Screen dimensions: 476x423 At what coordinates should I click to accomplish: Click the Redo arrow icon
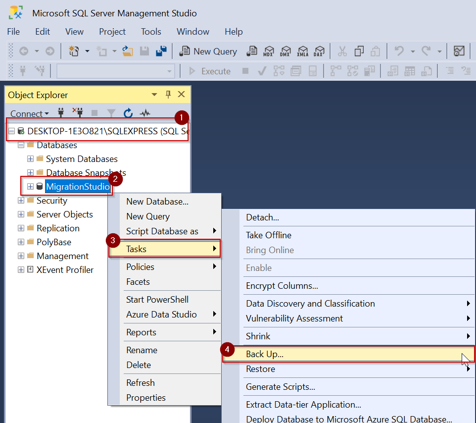[x=426, y=51]
